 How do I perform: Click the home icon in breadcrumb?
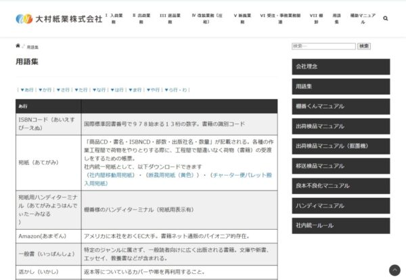[18, 46]
